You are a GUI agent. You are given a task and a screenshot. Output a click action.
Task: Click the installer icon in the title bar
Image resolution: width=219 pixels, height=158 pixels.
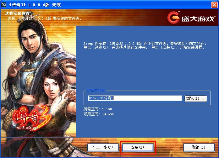(x=4, y=5)
